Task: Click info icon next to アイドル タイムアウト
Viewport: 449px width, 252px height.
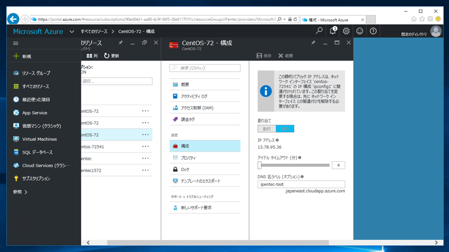Action: (x=300, y=157)
